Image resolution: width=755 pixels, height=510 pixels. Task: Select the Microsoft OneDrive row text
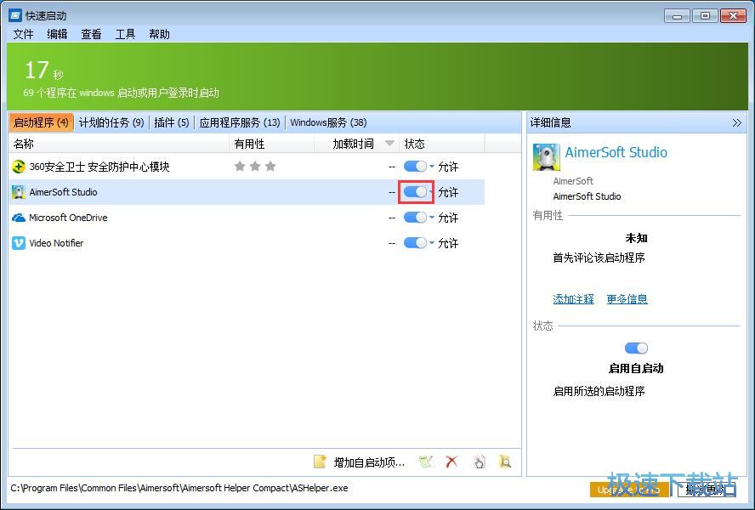68,218
